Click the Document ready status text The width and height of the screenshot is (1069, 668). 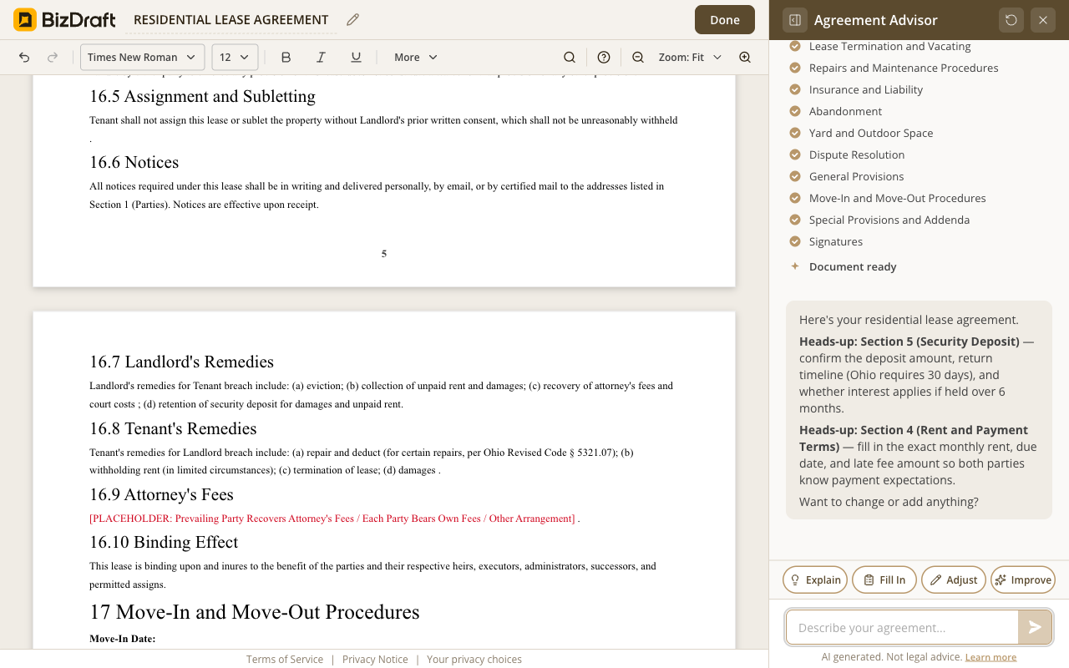pyautogui.click(x=853, y=266)
